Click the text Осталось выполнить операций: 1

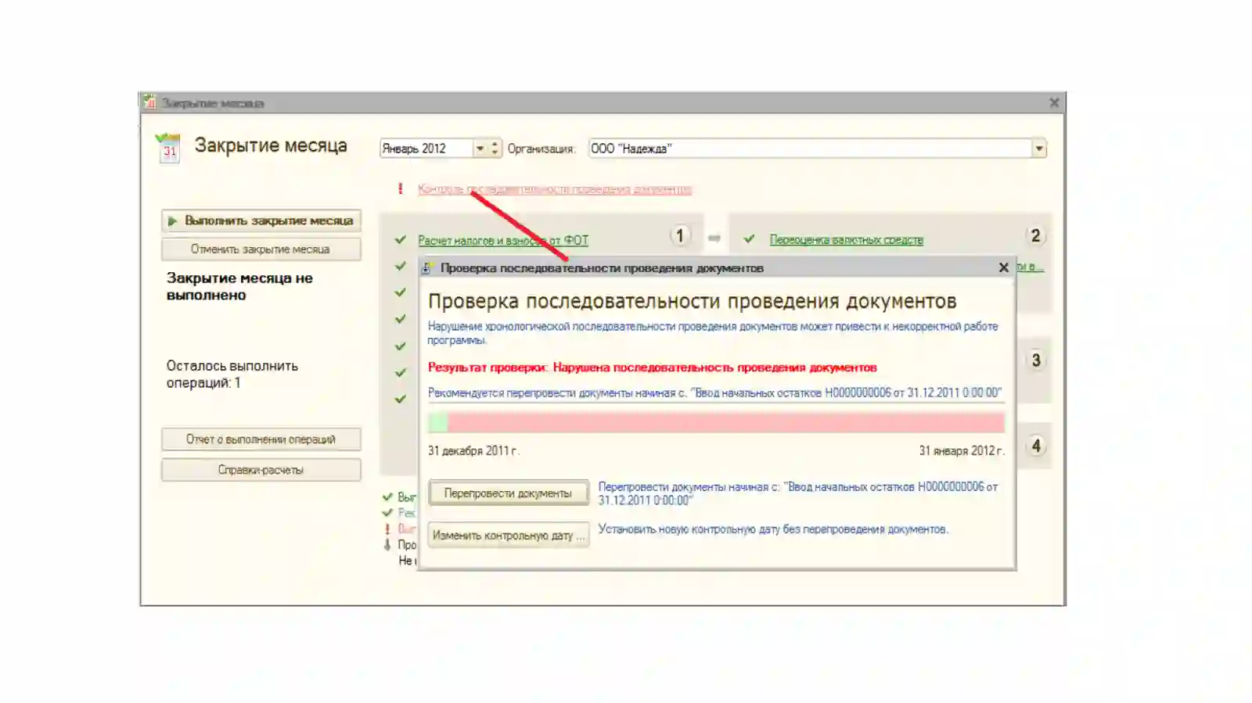point(232,375)
